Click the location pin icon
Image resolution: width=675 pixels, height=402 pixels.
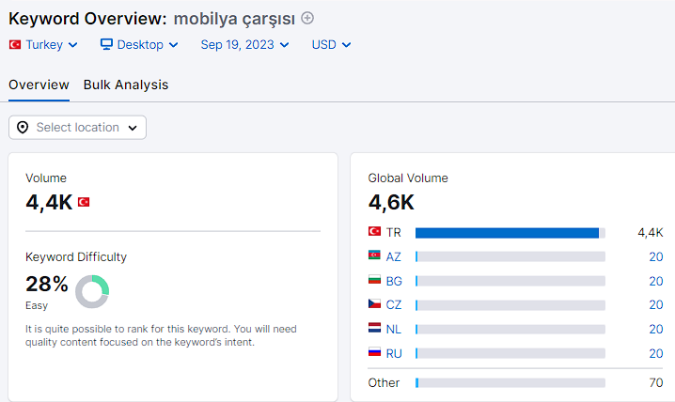pyautogui.click(x=23, y=127)
